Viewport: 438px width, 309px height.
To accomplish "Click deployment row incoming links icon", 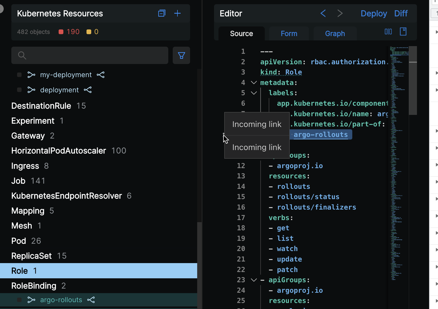I will tap(31, 90).
